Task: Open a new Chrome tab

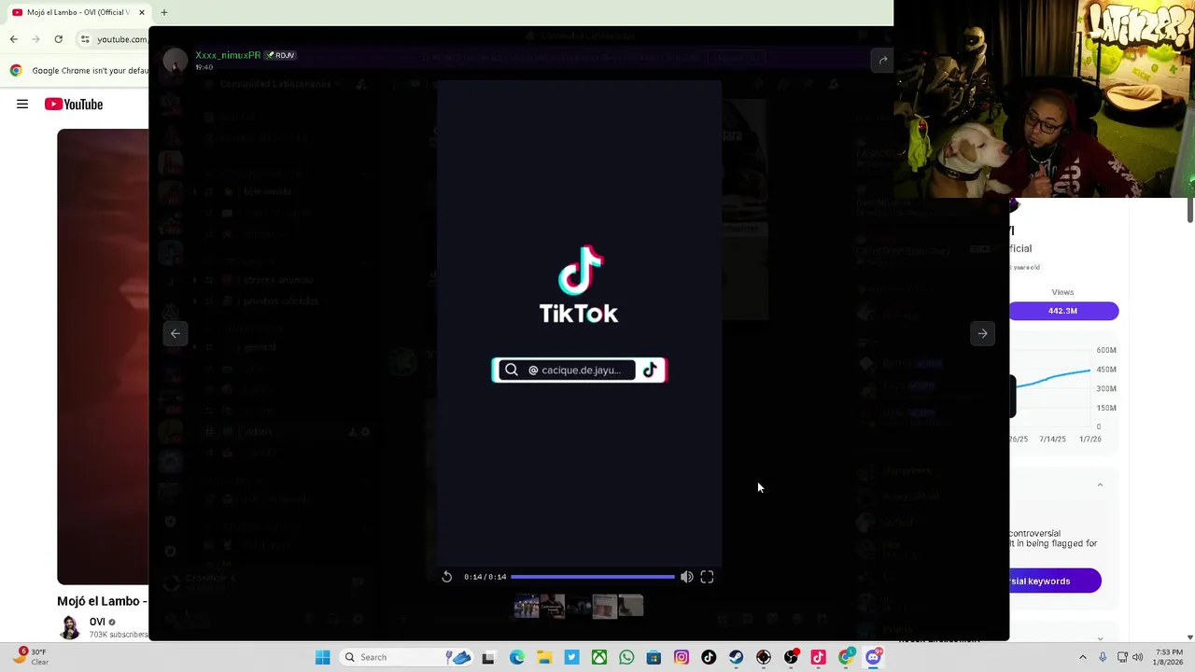Action: pos(163,12)
